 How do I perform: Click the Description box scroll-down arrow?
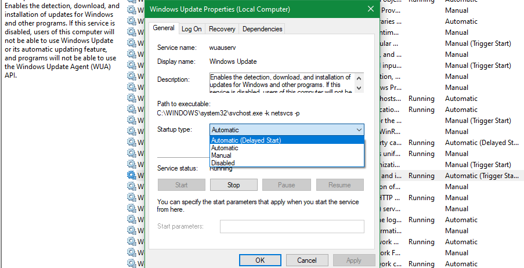(359, 88)
